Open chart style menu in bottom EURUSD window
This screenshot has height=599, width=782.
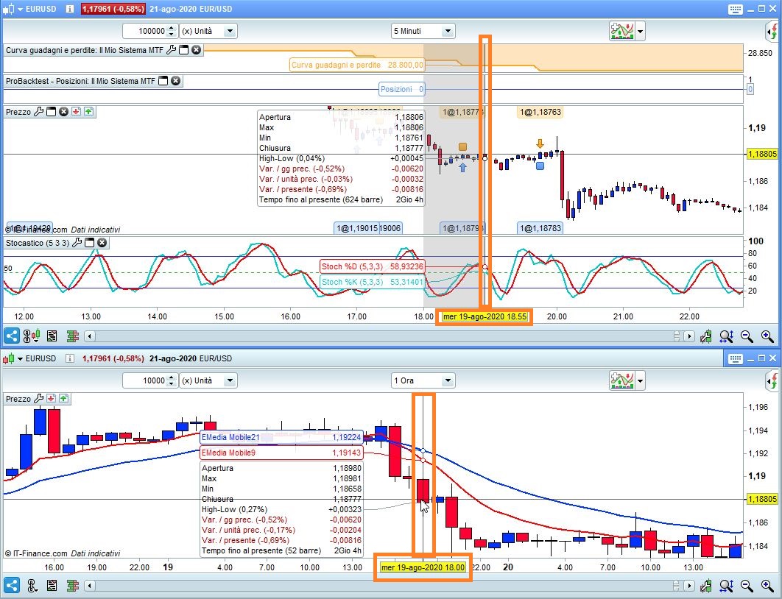(x=13, y=358)
